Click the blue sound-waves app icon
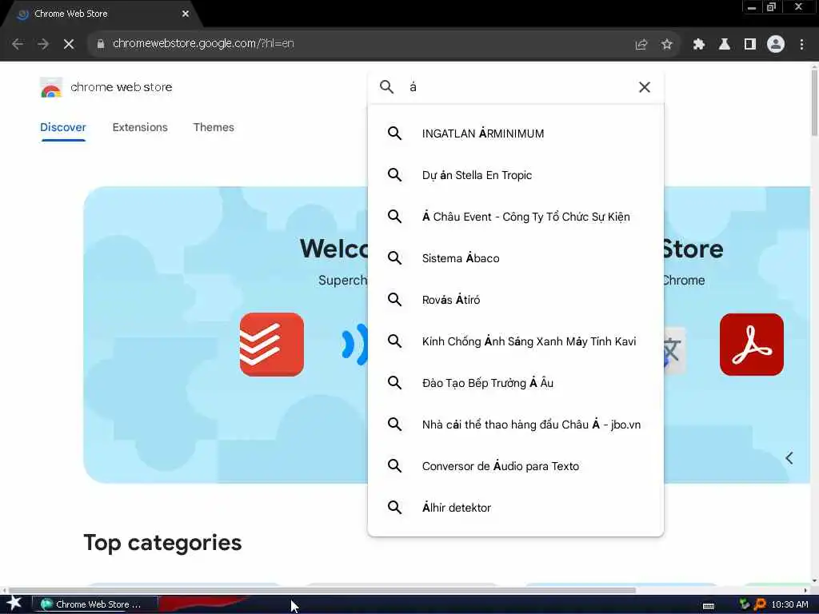 click(x=354, y=345)
